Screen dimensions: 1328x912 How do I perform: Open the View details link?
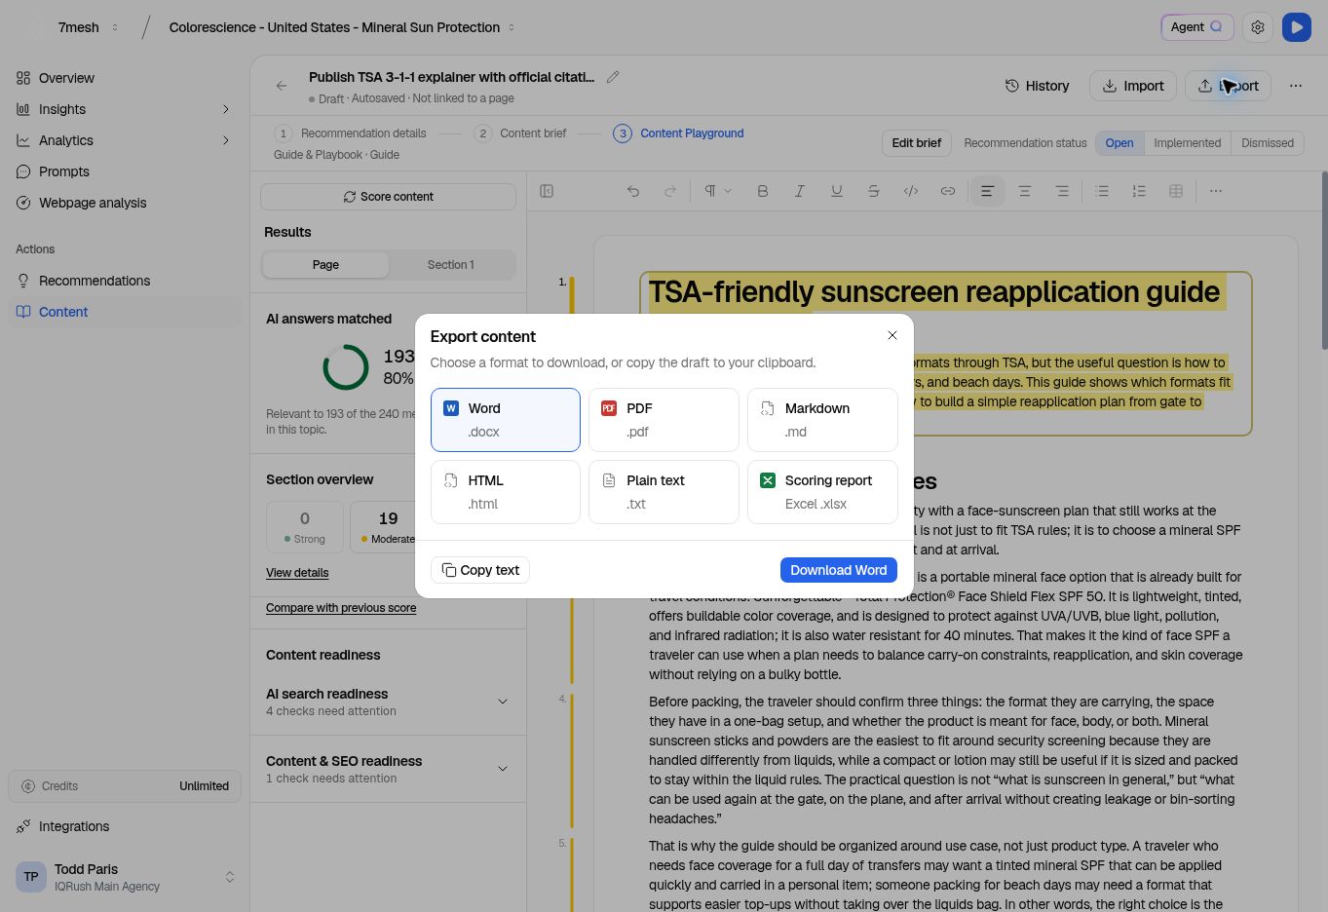click(x=297, y=573)
